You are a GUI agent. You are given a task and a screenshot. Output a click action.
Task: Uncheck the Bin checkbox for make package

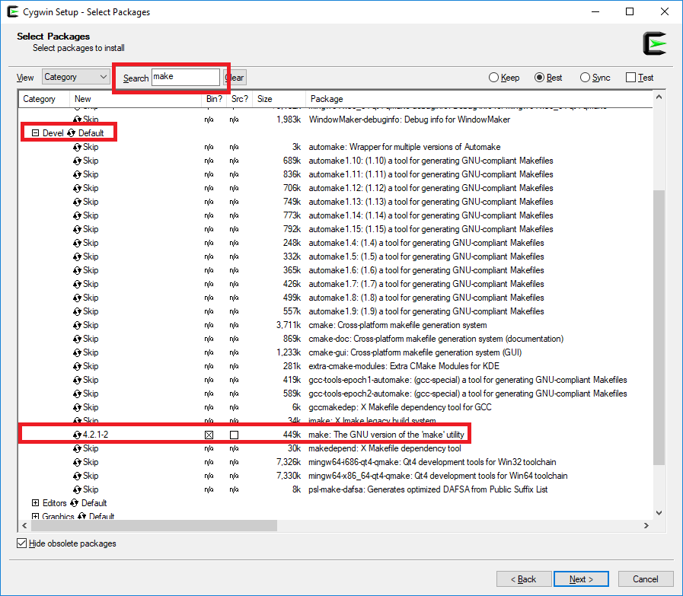(x=209, y=435)
